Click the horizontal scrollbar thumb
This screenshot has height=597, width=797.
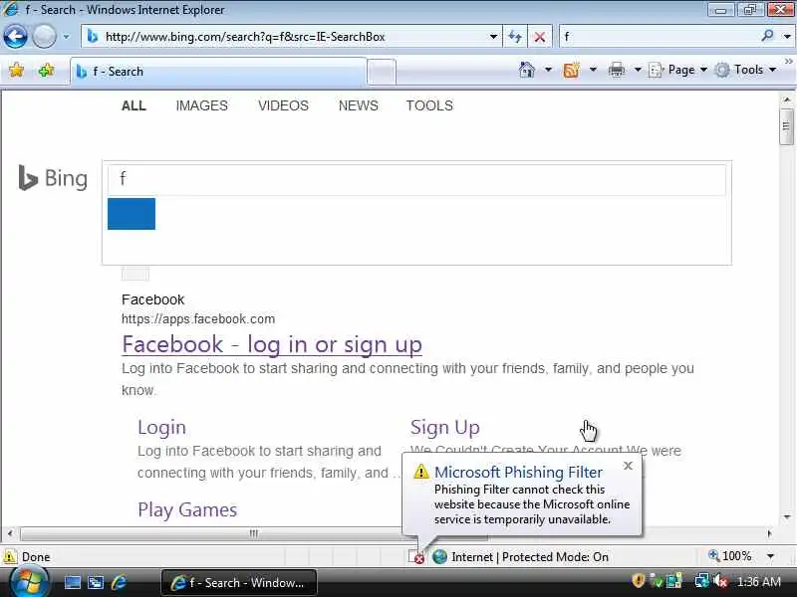[x=254, y=533]
